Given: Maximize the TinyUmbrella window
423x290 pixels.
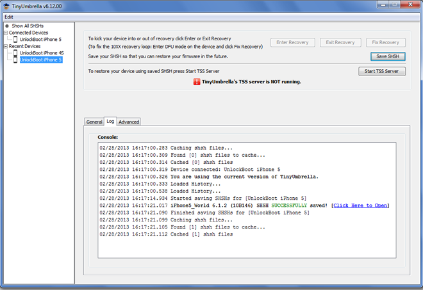Looking at the screenshot, I should pyautogui.click(x=394, y=4).
